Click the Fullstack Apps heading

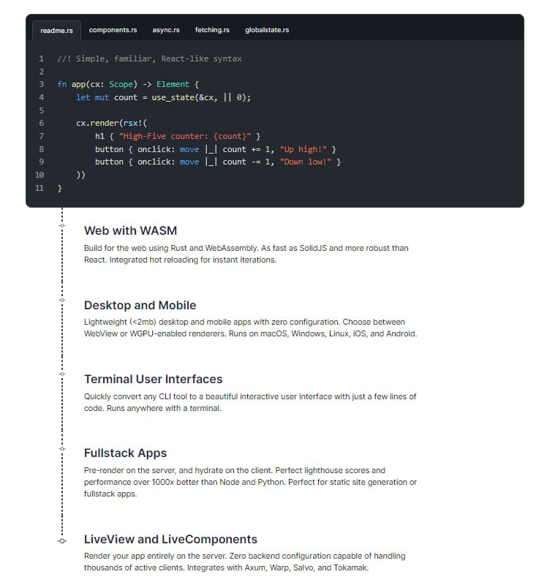[125, 453]
